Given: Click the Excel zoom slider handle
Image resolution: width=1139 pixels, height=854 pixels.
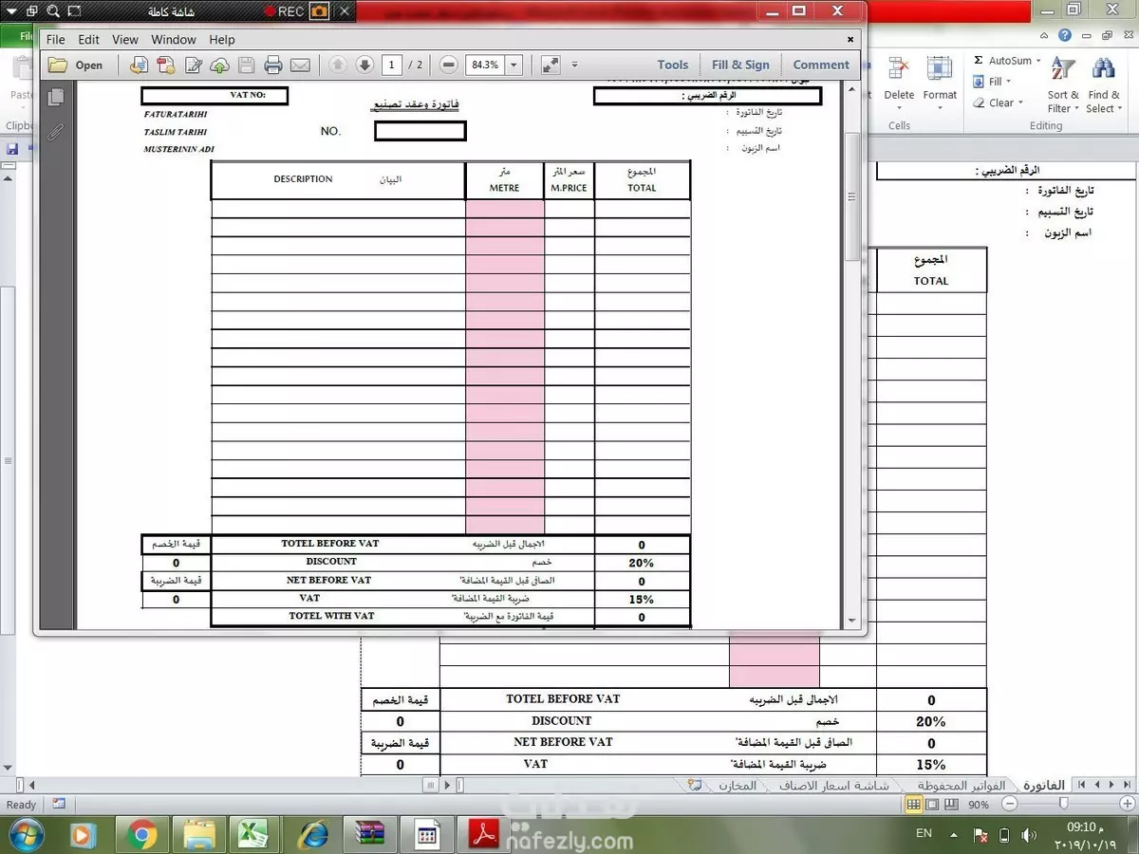Looking at the screenshot, I should [x=1063, y=805].
